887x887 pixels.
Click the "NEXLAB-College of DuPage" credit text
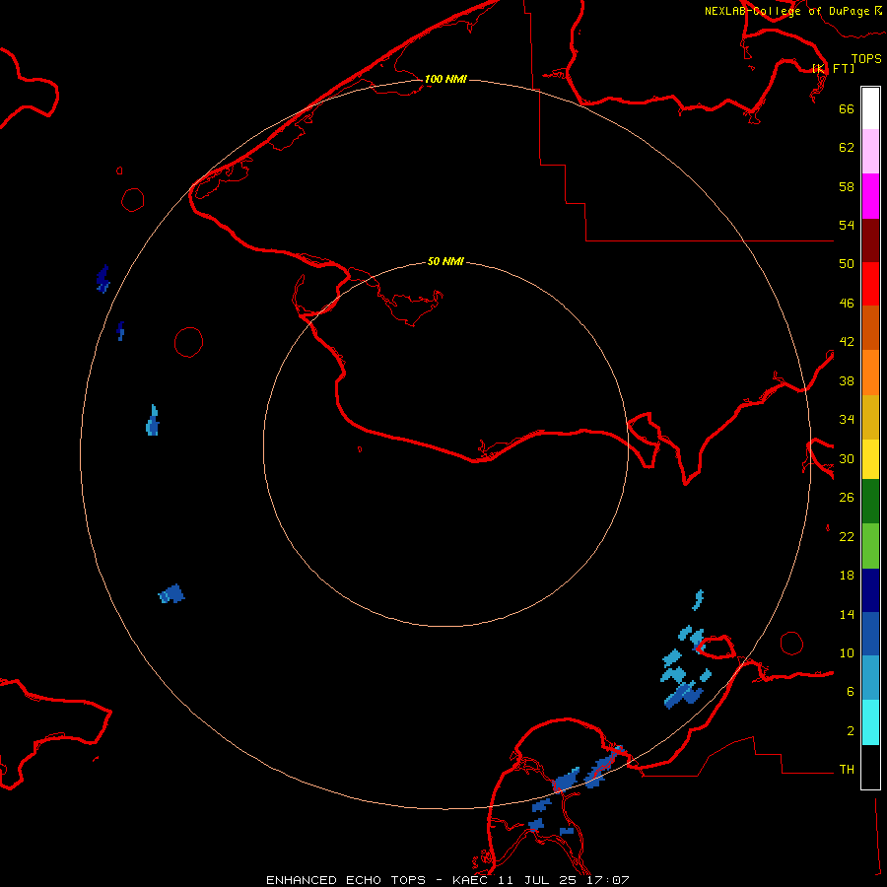(788, 11)
